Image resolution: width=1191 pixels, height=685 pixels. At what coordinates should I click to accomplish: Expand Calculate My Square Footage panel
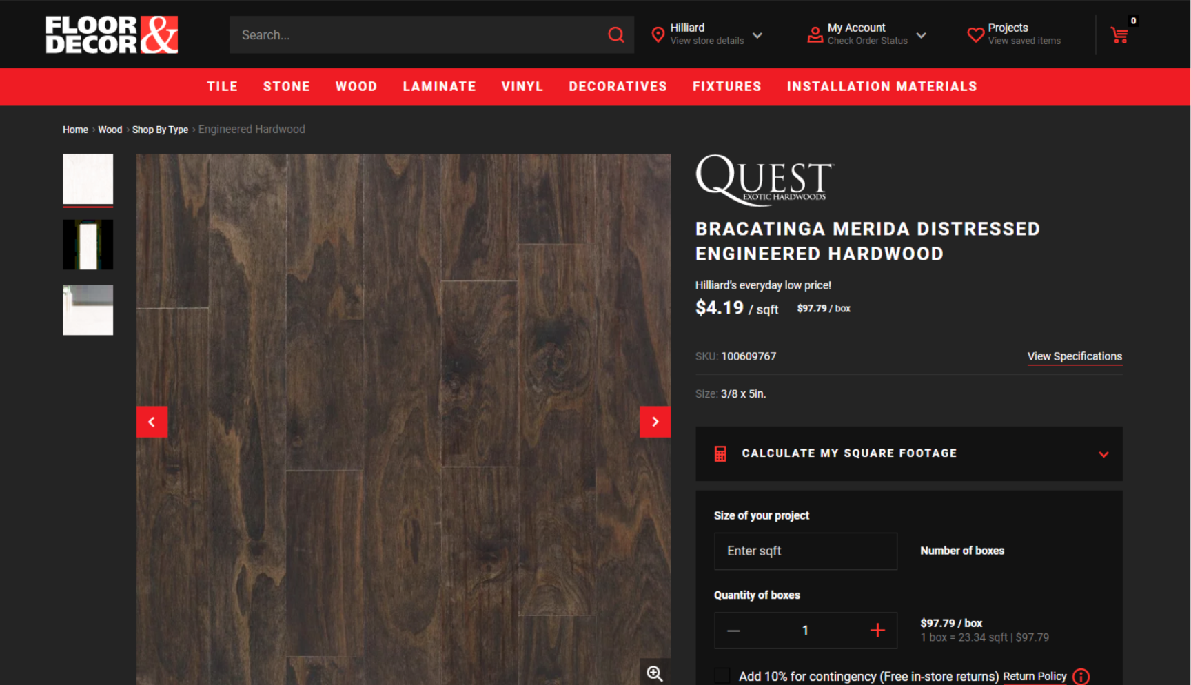click(909, 453)
